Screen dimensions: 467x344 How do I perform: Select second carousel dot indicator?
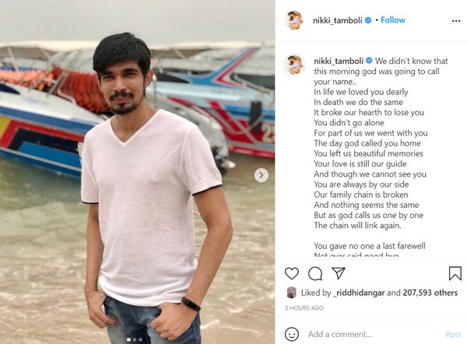[x=135, y=339]
